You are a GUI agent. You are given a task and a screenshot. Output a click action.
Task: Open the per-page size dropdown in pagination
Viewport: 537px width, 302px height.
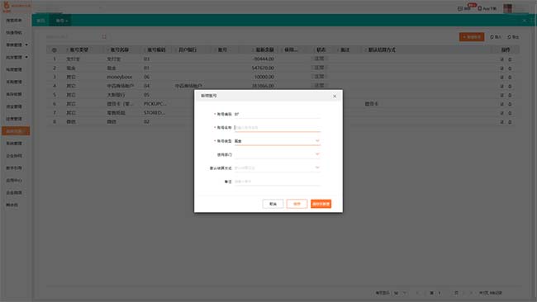pos(400,293)
